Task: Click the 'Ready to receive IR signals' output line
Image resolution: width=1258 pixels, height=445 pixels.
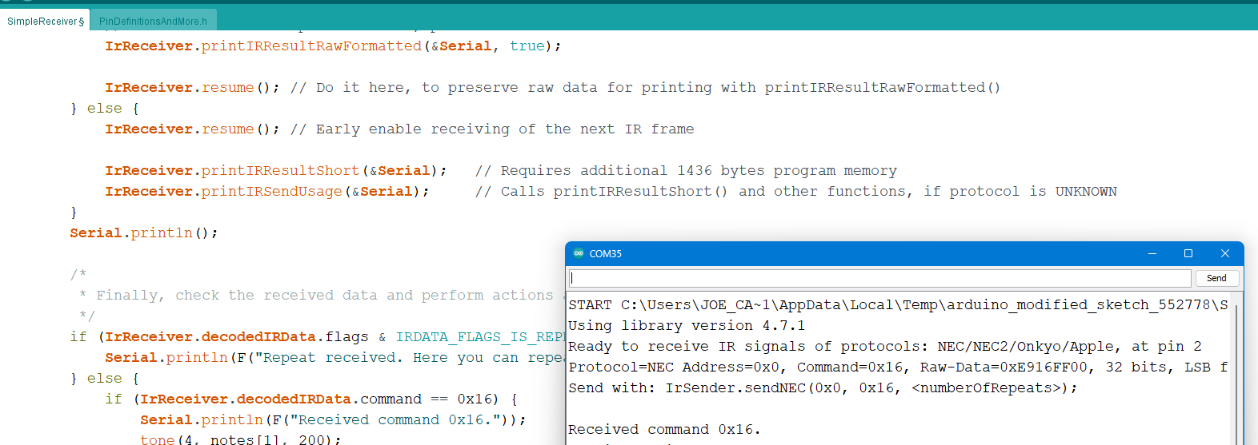Action: coord(884,346)
